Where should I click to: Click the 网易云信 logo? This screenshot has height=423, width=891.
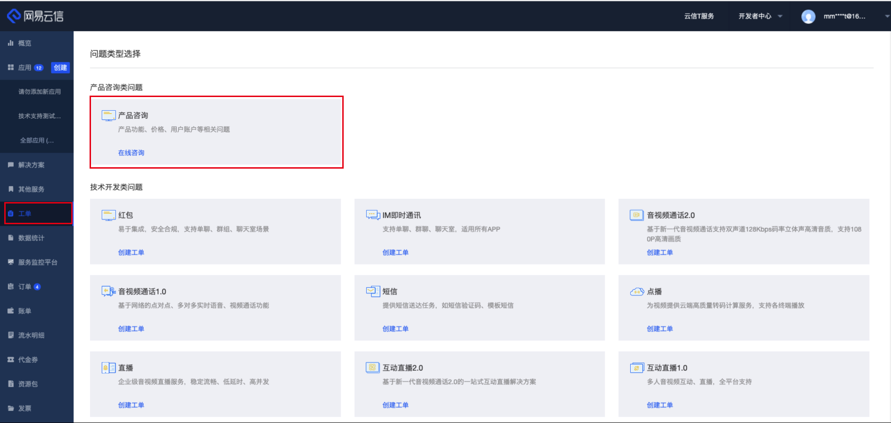(35, 16)
